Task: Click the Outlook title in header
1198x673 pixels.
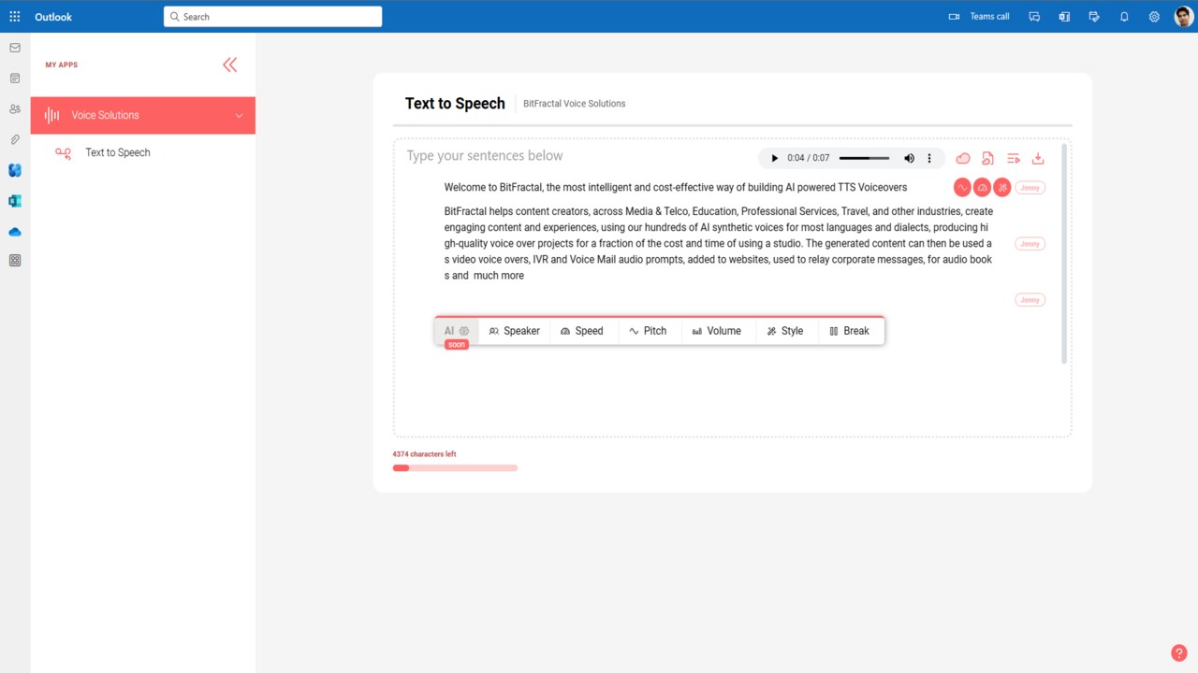Action: point(53,17)
